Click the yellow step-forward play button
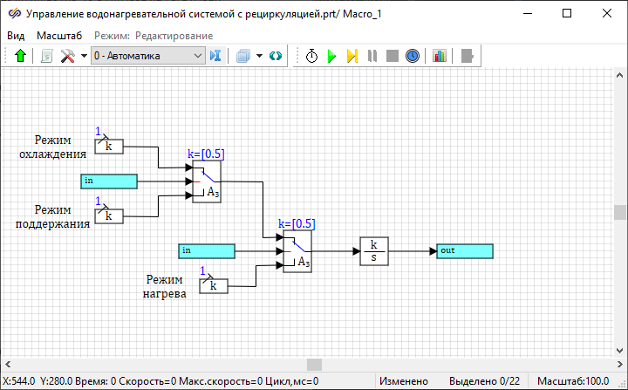628x390 pixels. pyautogui.click(x=352, y=56)
